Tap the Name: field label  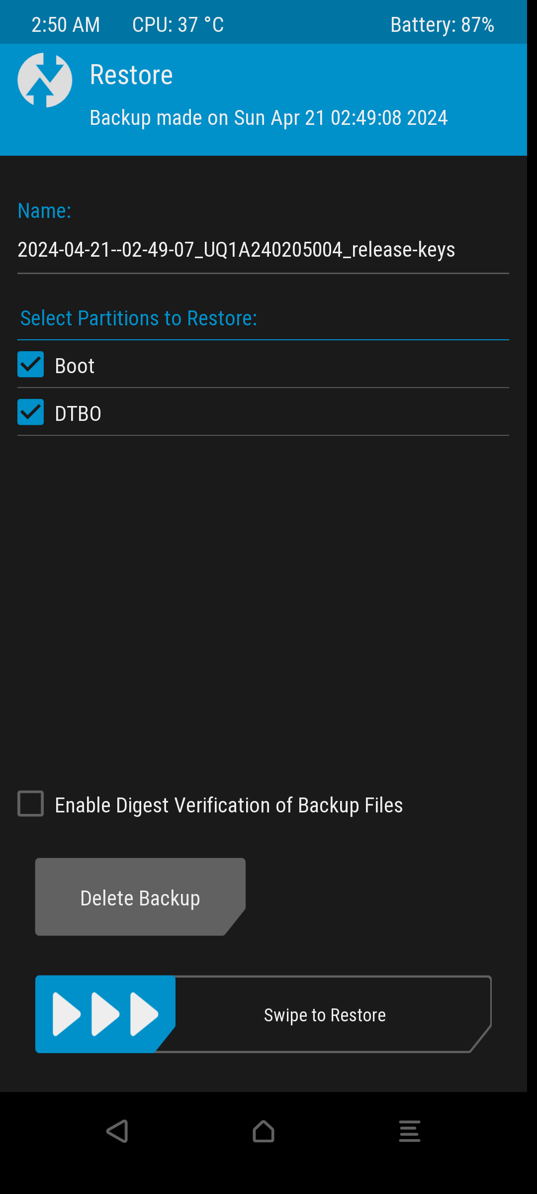[44, 211]
